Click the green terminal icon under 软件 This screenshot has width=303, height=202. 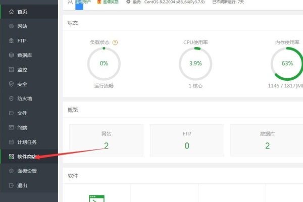click(96, 198)
